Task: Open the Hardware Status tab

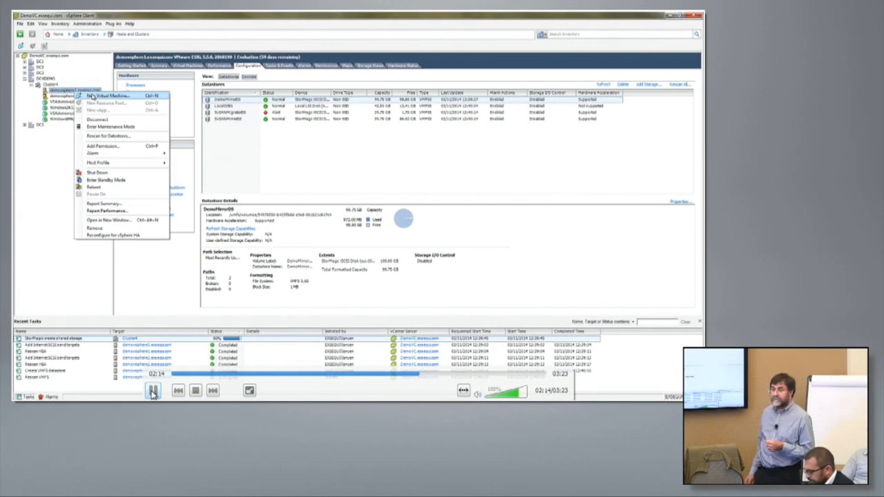Action: [403, 66]
